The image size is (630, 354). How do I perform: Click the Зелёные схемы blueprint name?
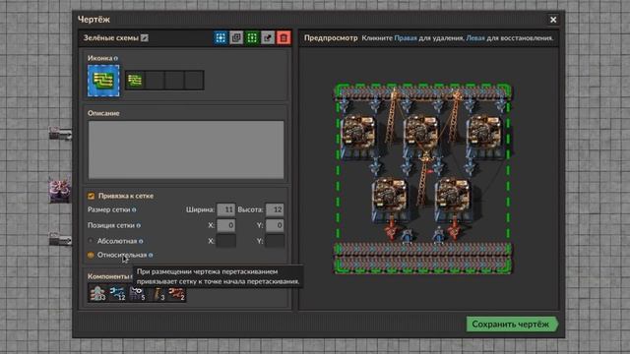(111, 37)
